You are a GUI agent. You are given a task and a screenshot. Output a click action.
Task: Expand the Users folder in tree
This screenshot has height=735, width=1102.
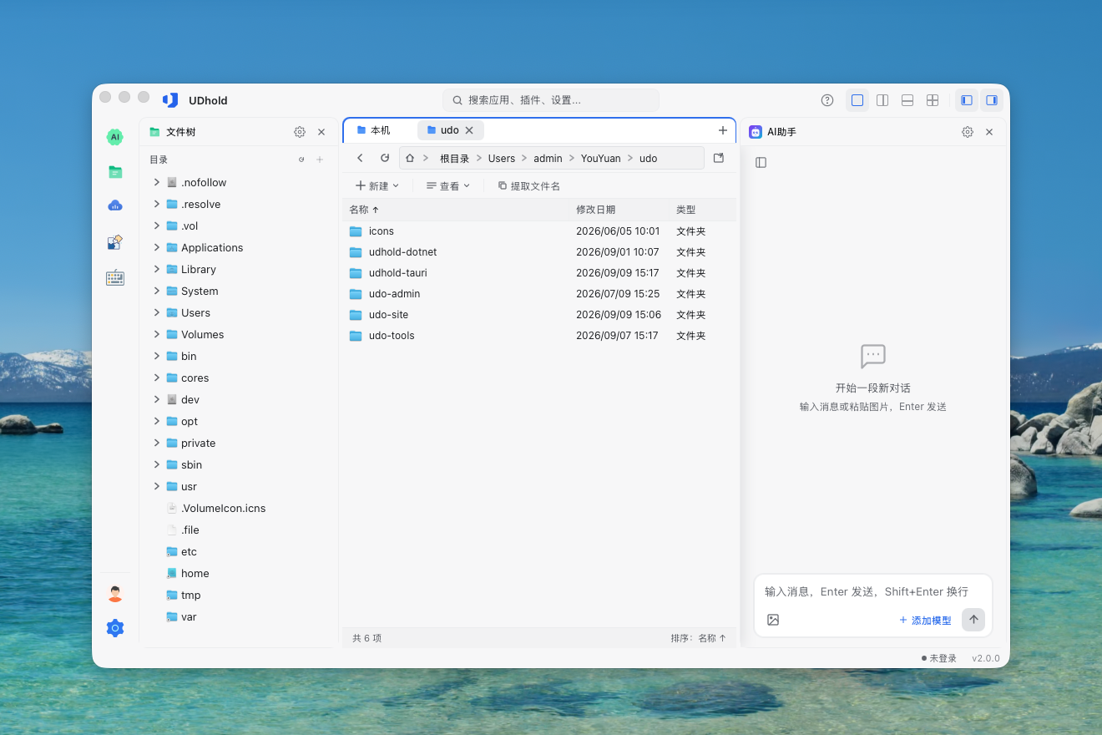click(156, 312)
